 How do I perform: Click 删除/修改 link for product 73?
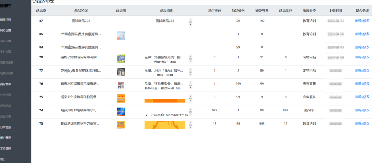click(362, 123)
